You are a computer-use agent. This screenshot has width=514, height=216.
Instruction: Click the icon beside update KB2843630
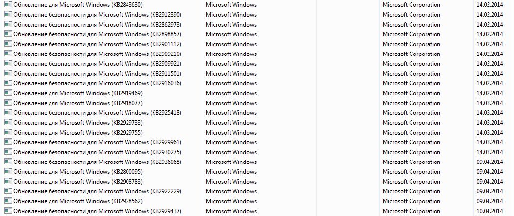coord(8,5)
